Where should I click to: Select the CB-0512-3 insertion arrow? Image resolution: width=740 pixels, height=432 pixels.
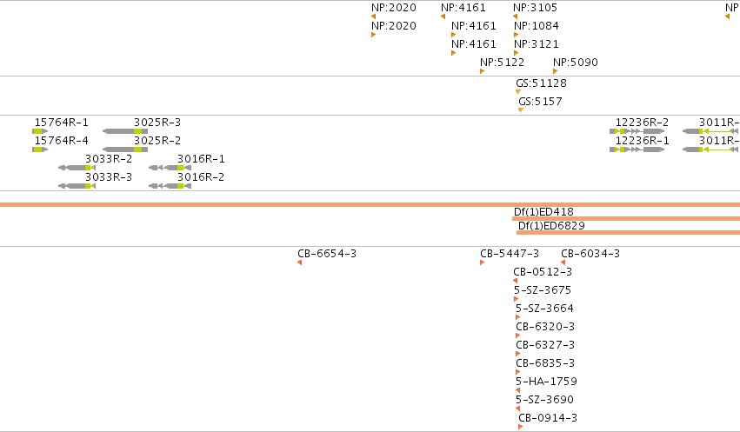(x=515, y=281)
